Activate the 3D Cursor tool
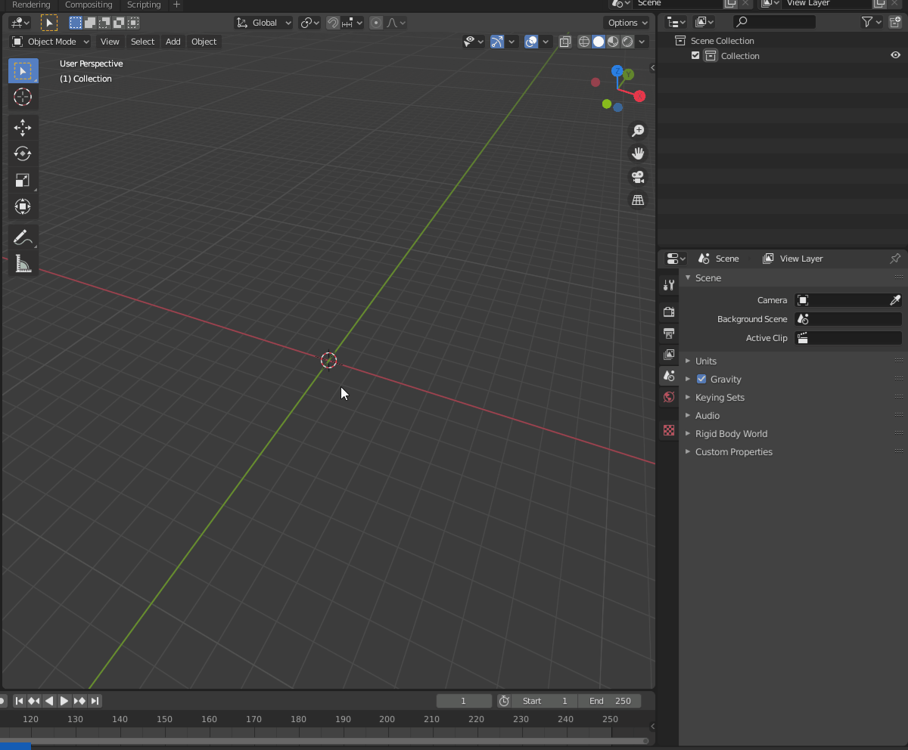The width and height of the screenshot is (908, 750). pyautogui.click(x=23, y=97)
